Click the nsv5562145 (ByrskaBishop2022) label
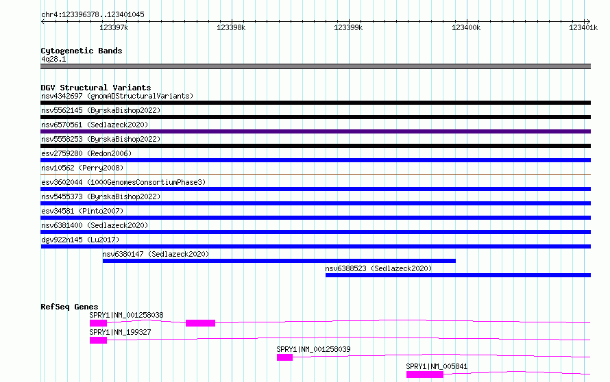 [101, 110]
